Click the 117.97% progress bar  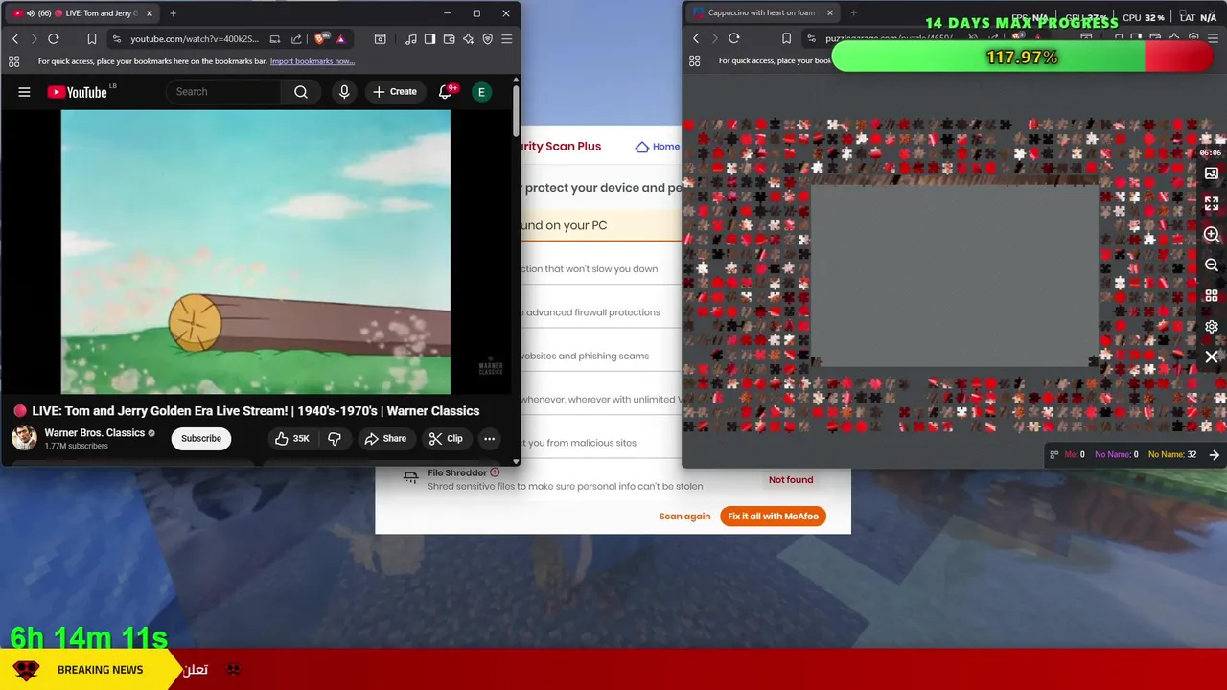click(x=1022, y=57)
